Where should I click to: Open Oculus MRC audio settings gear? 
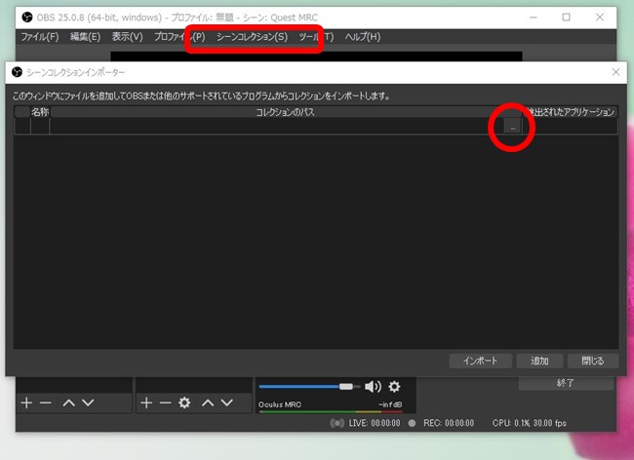click(394, 387)
